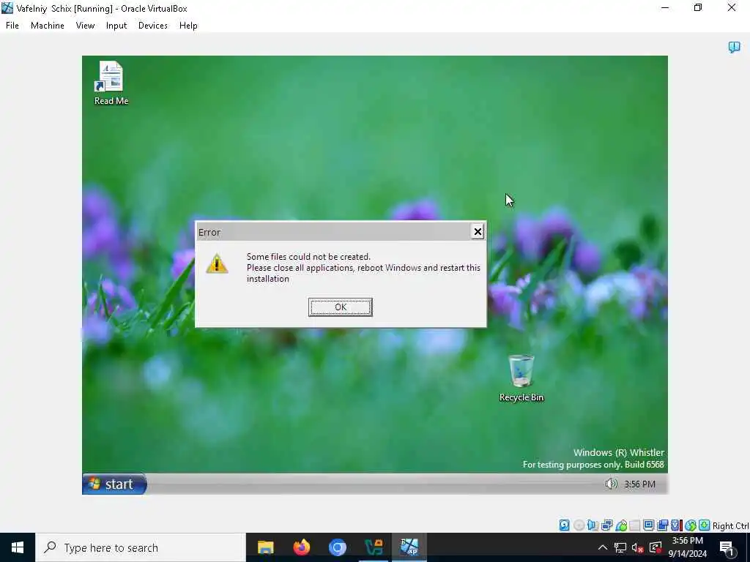Open the VirtualBox Input menu

tap(116, 26)
